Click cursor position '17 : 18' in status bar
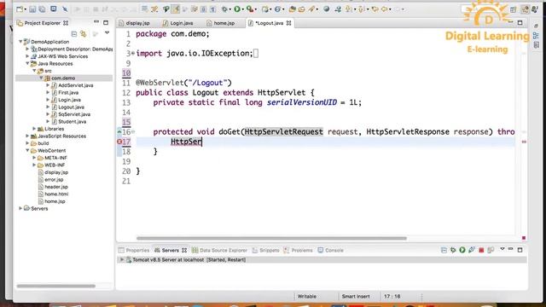The height and width of the screenshot is (307, 546). 392,297
